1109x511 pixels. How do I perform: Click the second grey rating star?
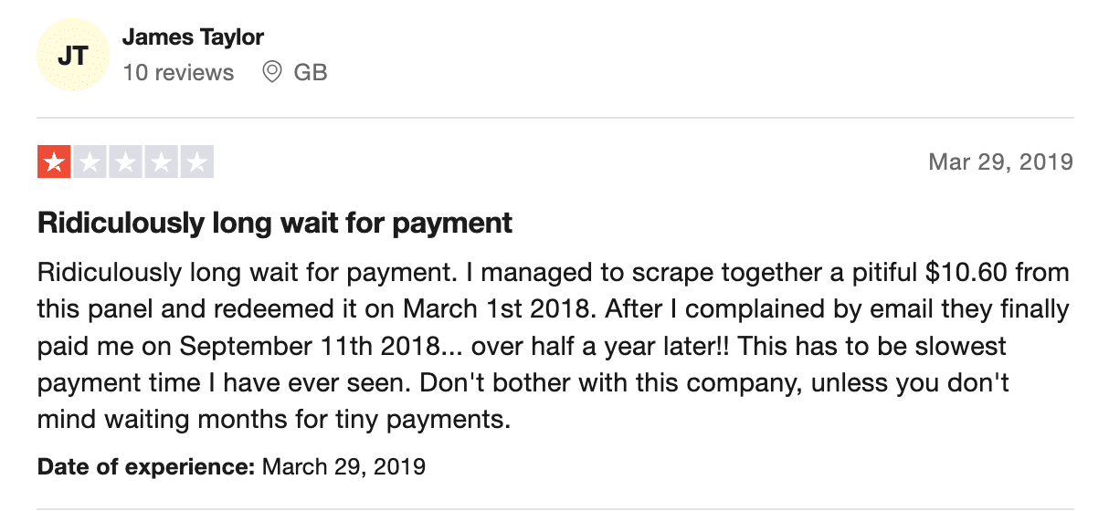tap(90, 162)
